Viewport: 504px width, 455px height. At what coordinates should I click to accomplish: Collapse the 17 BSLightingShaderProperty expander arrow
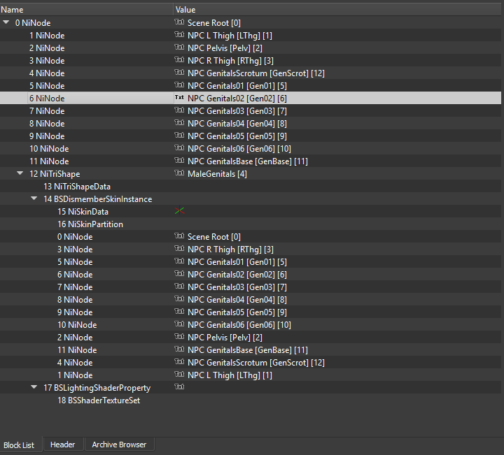pos(34,387)
